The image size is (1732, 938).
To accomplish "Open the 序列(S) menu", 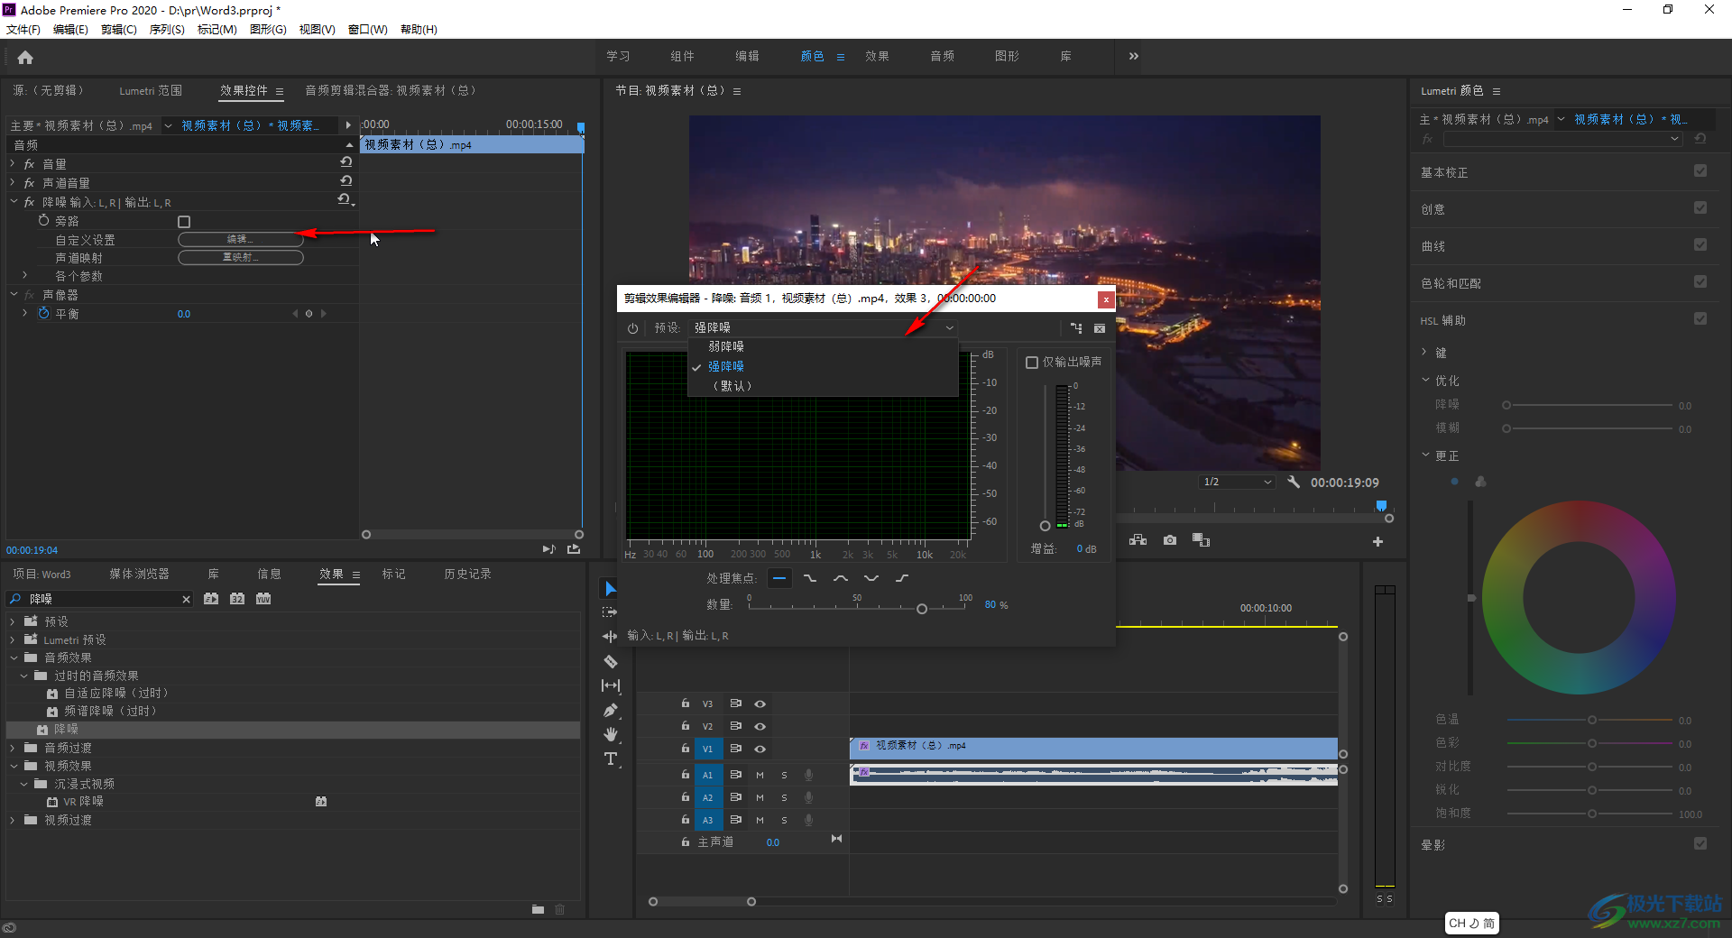I will tap(167, 30).
